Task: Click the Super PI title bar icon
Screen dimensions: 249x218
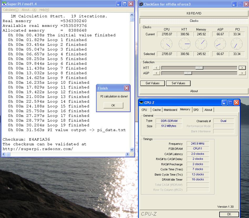Action: (4, 4)
